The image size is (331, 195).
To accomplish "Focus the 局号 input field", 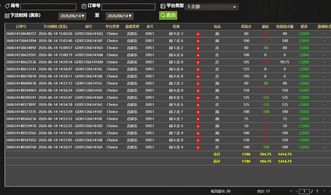I will (48, 7).
